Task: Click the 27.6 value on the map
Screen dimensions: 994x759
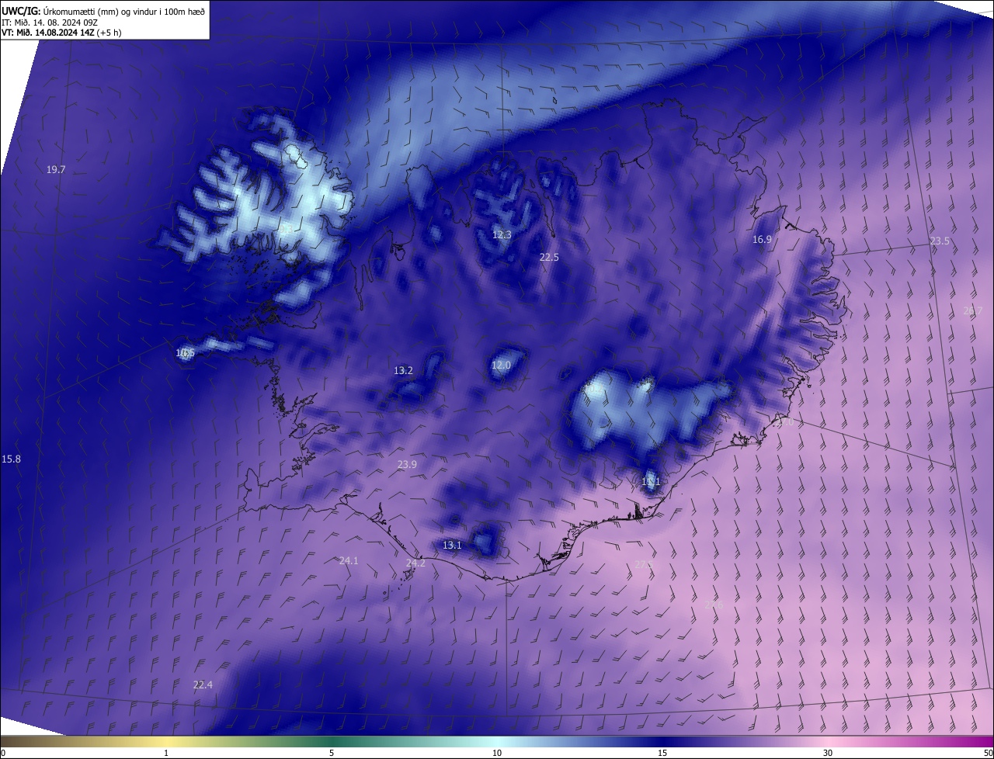Action: (714, 605)
